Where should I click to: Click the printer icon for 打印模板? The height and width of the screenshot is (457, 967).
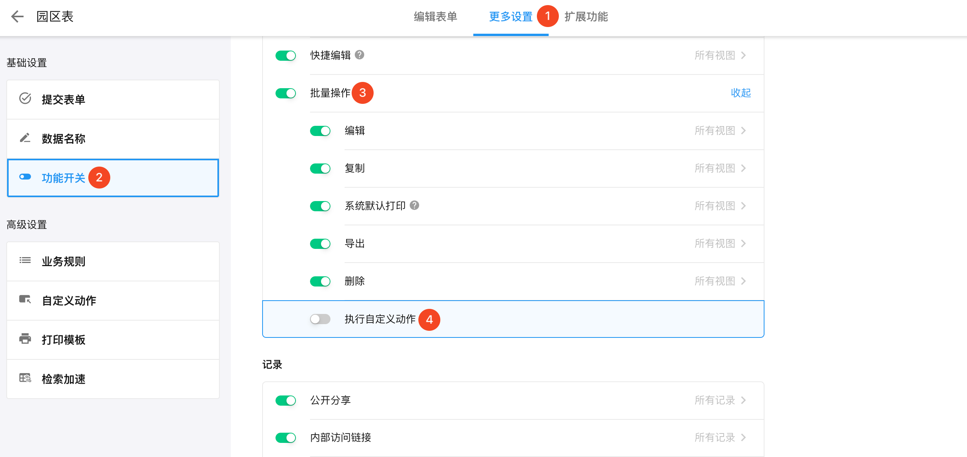(25, 339)
